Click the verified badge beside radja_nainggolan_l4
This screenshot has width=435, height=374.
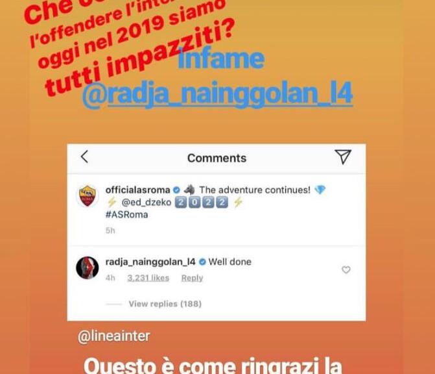point(202,262)
